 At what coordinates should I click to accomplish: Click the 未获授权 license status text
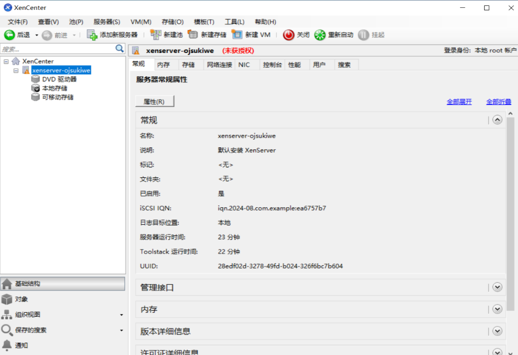(x=238, y=51)
